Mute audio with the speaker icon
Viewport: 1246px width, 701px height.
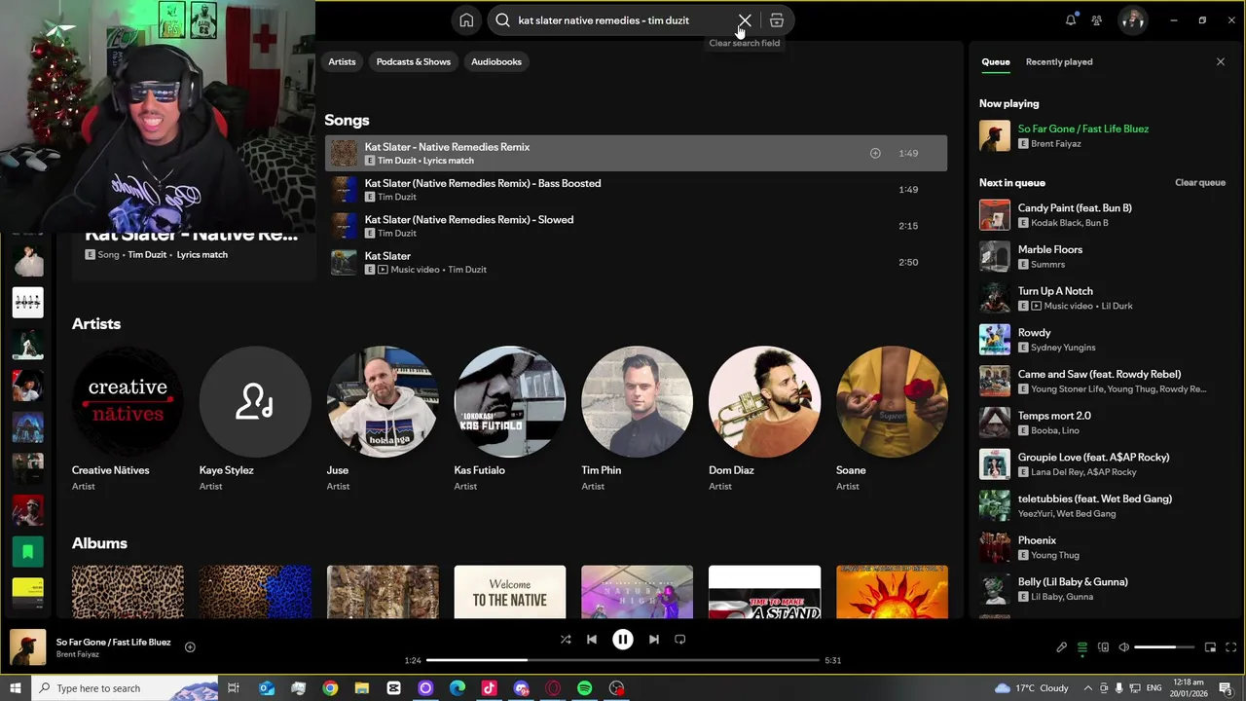pyautogui.click(x=1124, y=647)
